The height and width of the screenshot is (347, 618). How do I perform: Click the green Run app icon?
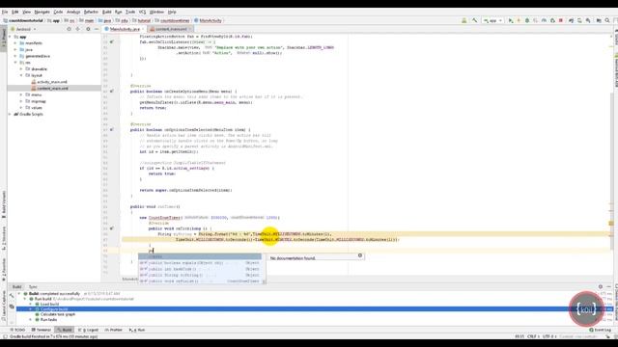[x=511, y=20]
